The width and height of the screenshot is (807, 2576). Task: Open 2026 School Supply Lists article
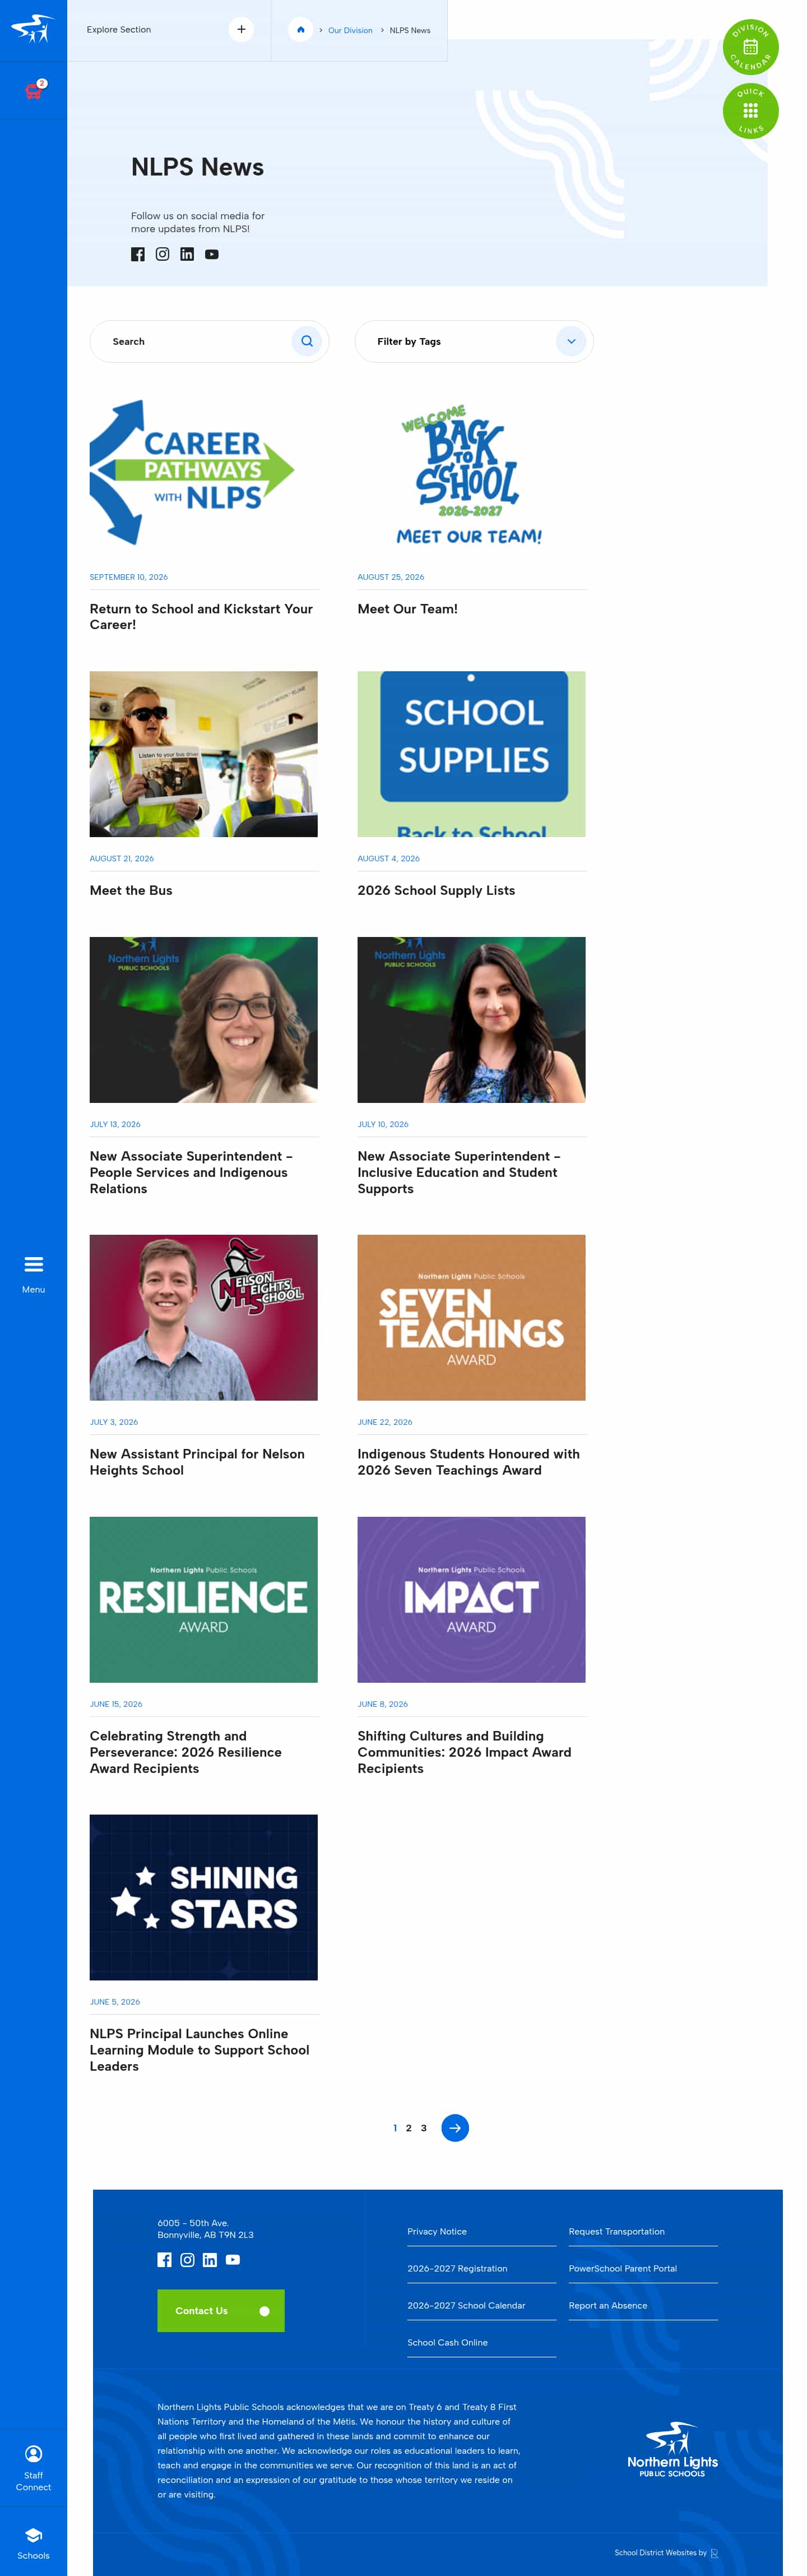[x=436, y=890]
